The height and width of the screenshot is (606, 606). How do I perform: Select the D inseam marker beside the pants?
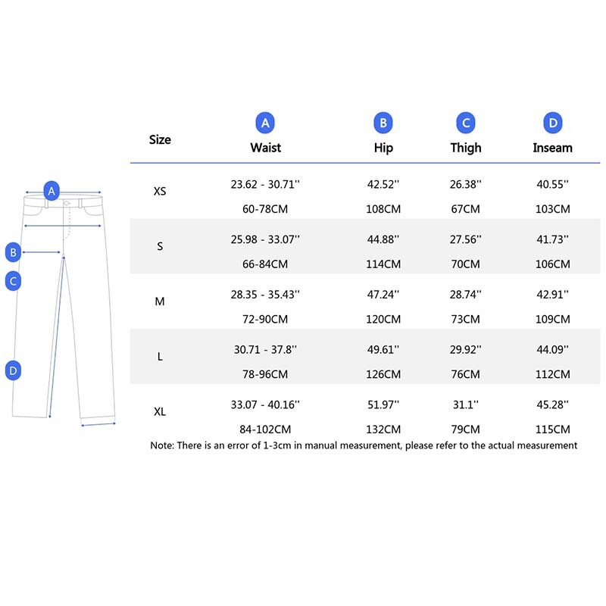tap(13, 370)
